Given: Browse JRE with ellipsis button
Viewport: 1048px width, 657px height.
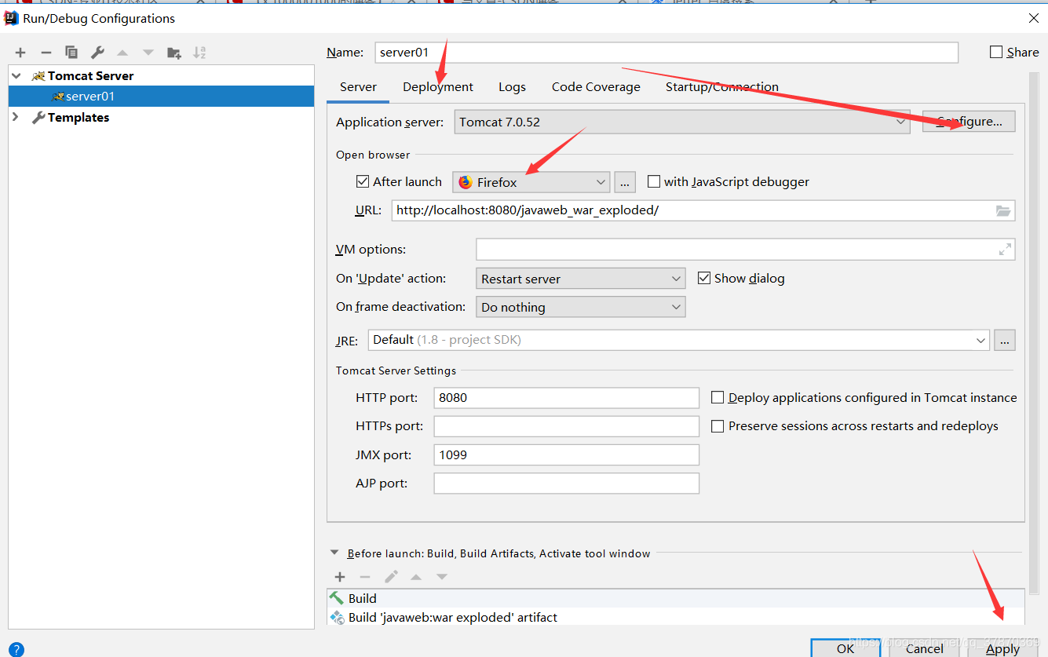Looking at the screenshot, I should pyautogui.click(x=1005, y=340).
